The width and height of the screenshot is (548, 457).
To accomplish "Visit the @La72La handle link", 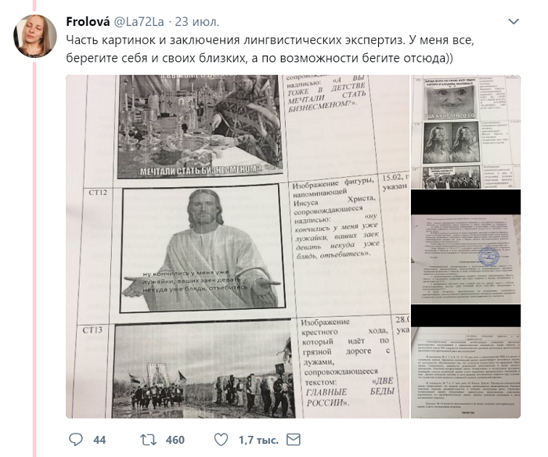I will [139, 22].
